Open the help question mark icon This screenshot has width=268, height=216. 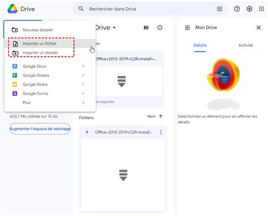pyautogui.click(x=237, y=8)
